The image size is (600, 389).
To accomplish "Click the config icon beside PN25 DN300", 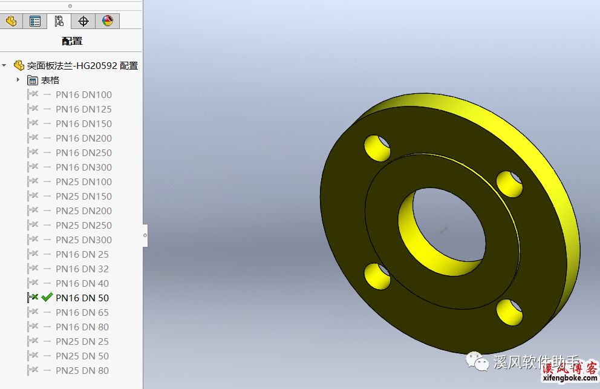I will click(x=33, y=240).
